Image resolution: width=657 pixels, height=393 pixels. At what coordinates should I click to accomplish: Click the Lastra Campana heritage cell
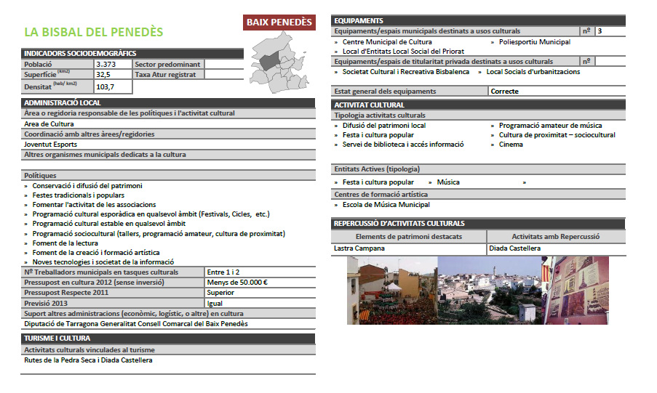tap(408, 248)
